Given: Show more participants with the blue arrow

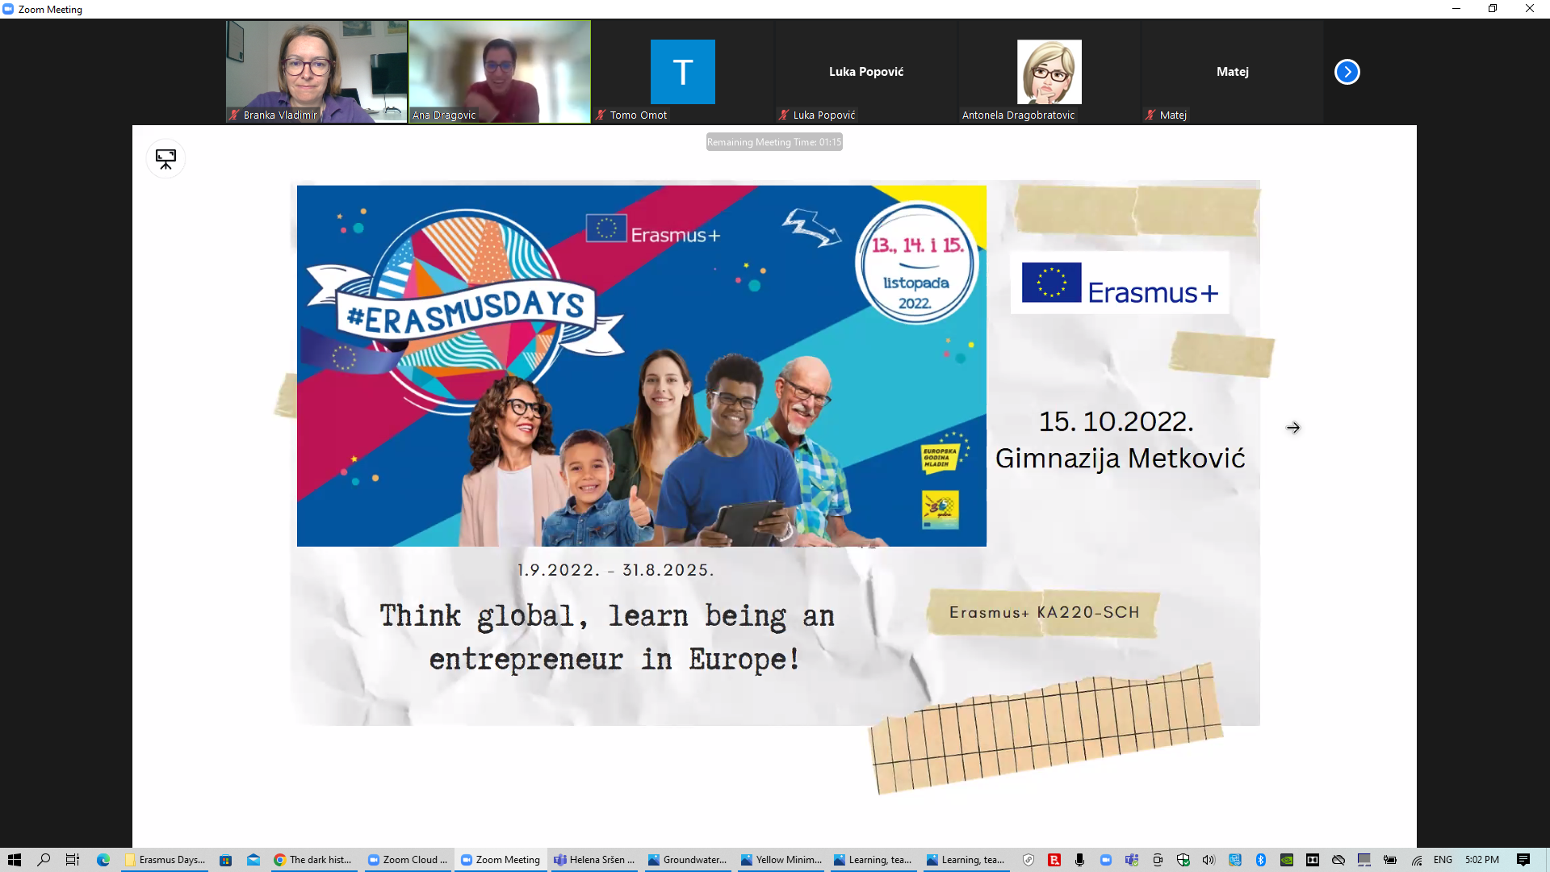Looking at the screenshot, I should tap(1347, 72).
